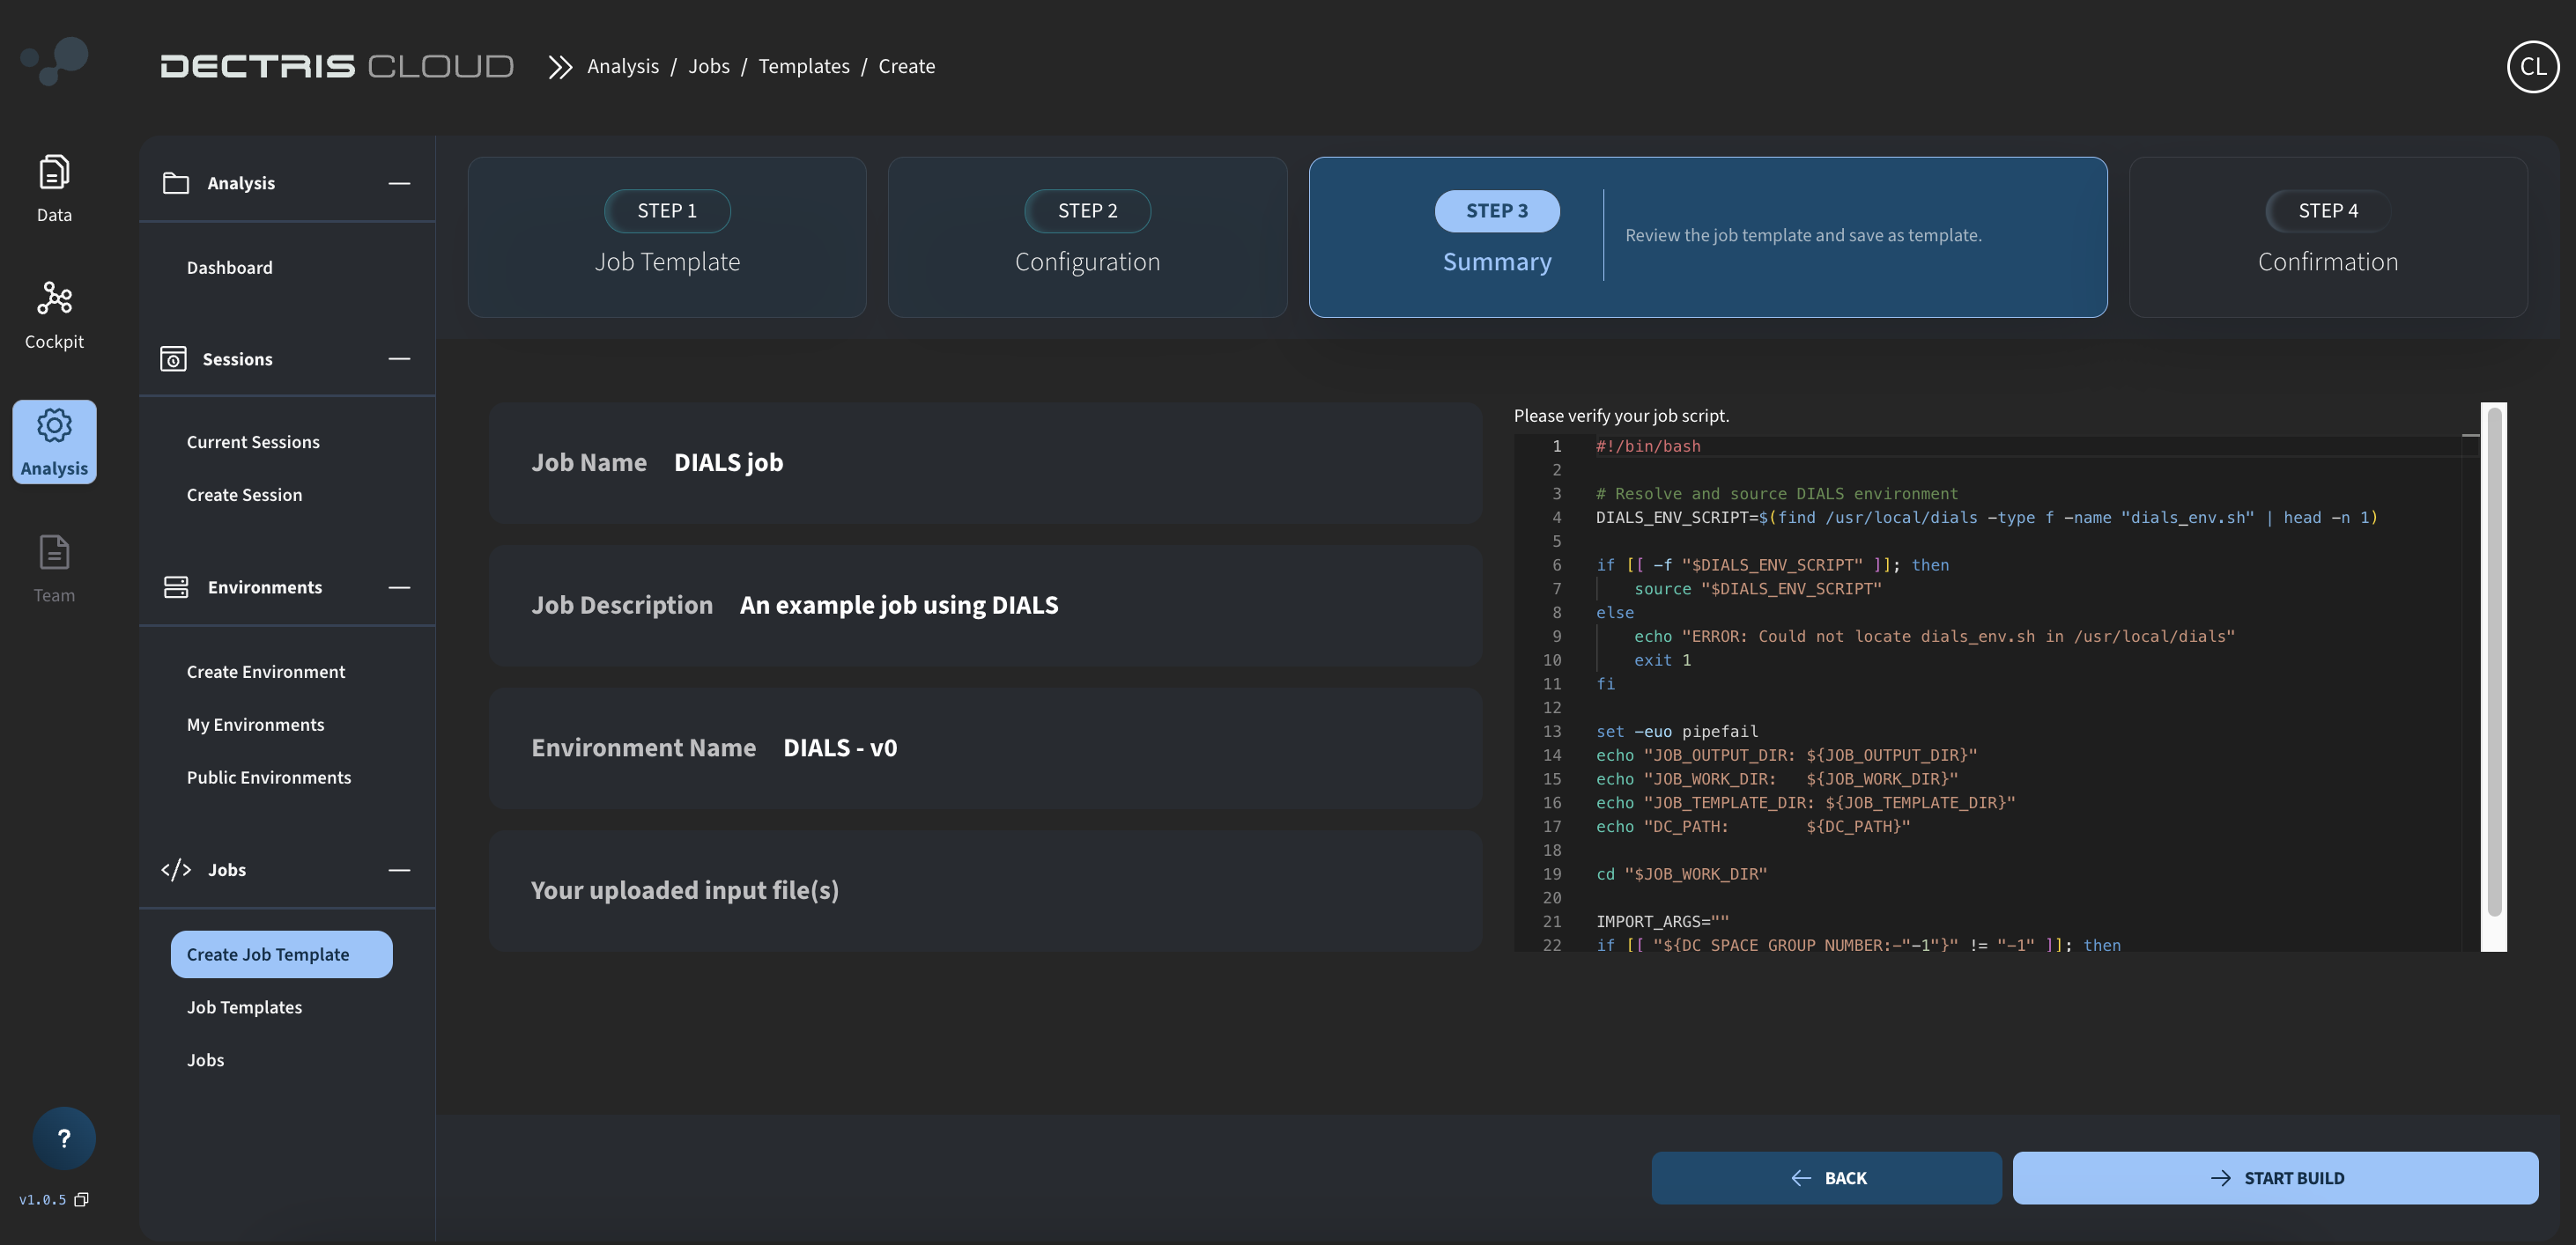2576x1245 pixels.
Task: Open Dashboard from the sidebar
Action: pos(229,268)
